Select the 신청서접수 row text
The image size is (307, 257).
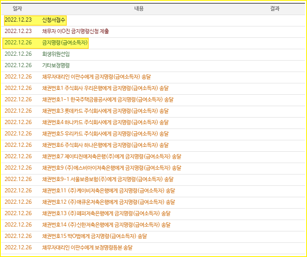tap(54, 20)
